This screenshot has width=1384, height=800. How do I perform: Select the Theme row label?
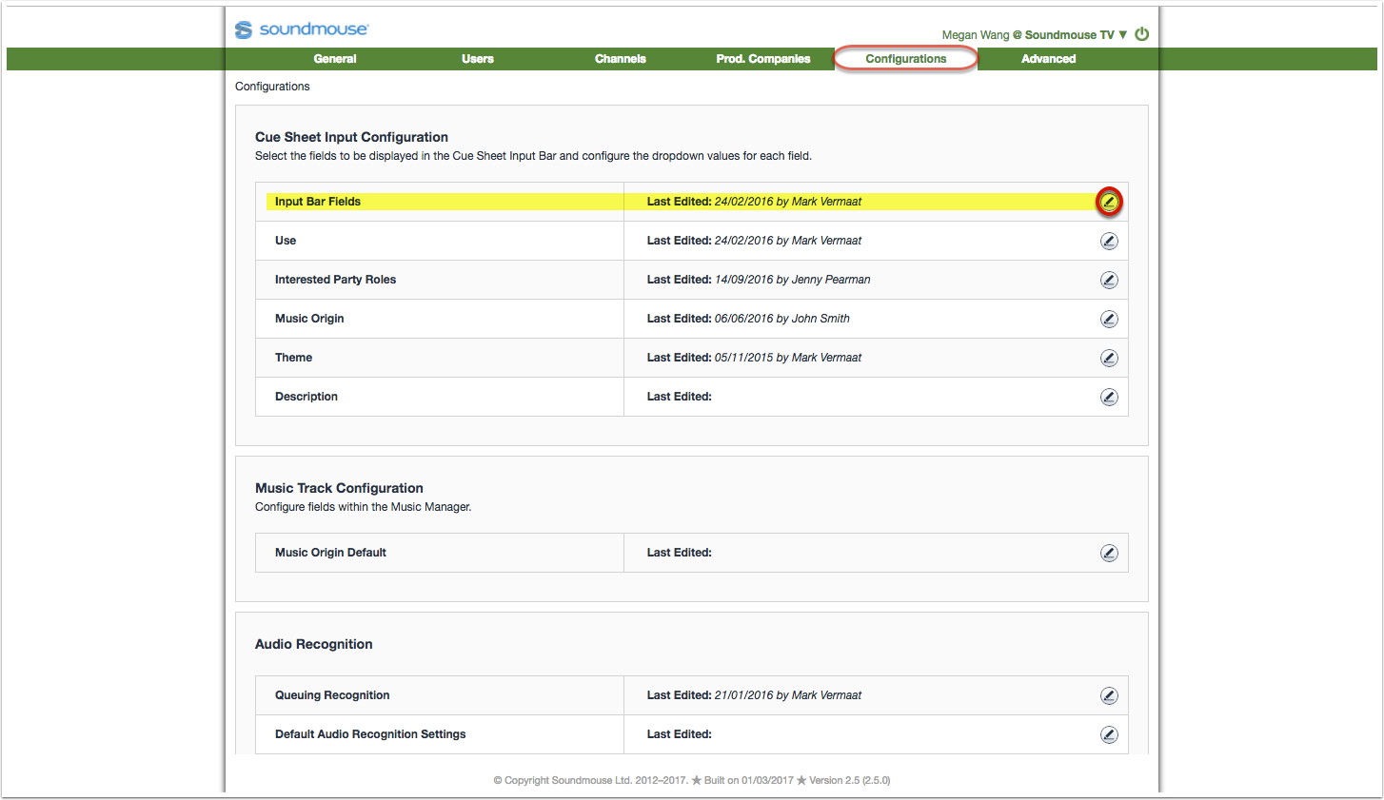tap(293, 358)
